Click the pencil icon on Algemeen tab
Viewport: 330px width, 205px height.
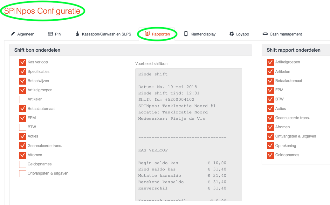(13, 34)
